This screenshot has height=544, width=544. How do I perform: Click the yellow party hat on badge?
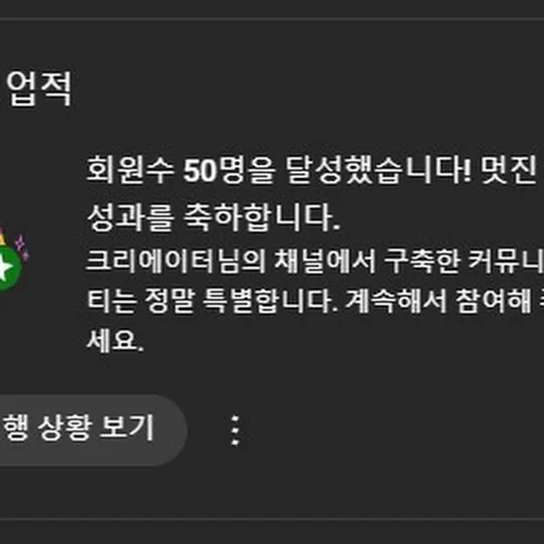pos(2,236)
